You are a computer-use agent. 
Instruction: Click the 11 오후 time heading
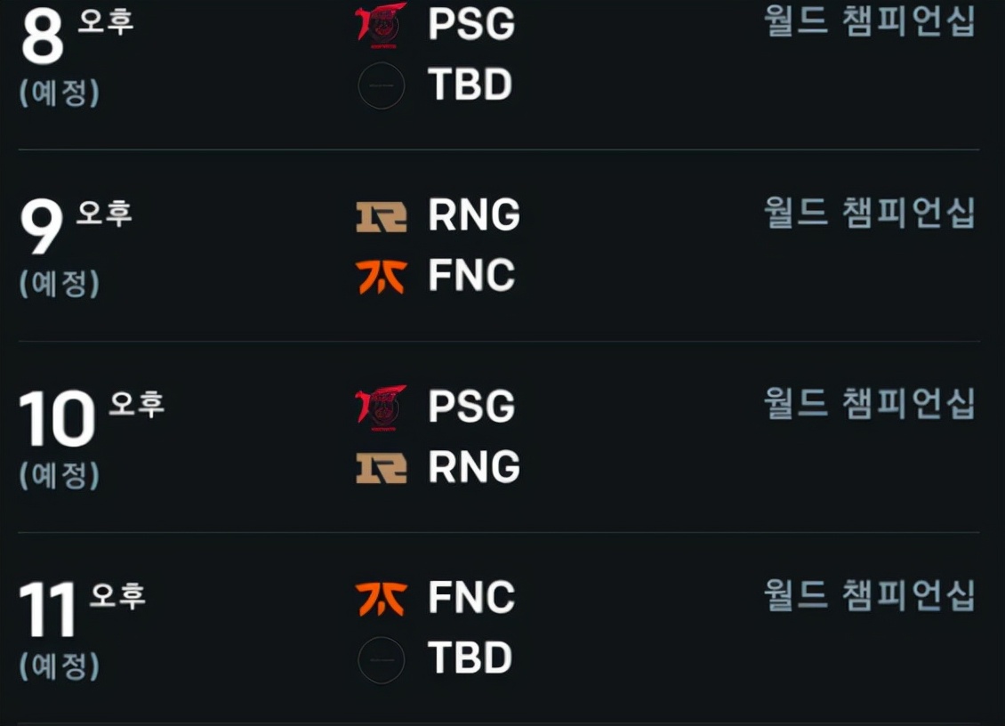[82, 608]
